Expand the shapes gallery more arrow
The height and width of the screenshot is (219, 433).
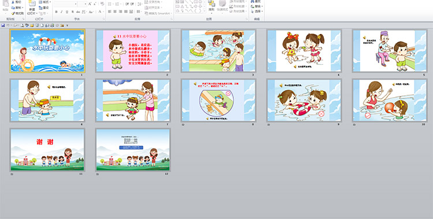204,11
